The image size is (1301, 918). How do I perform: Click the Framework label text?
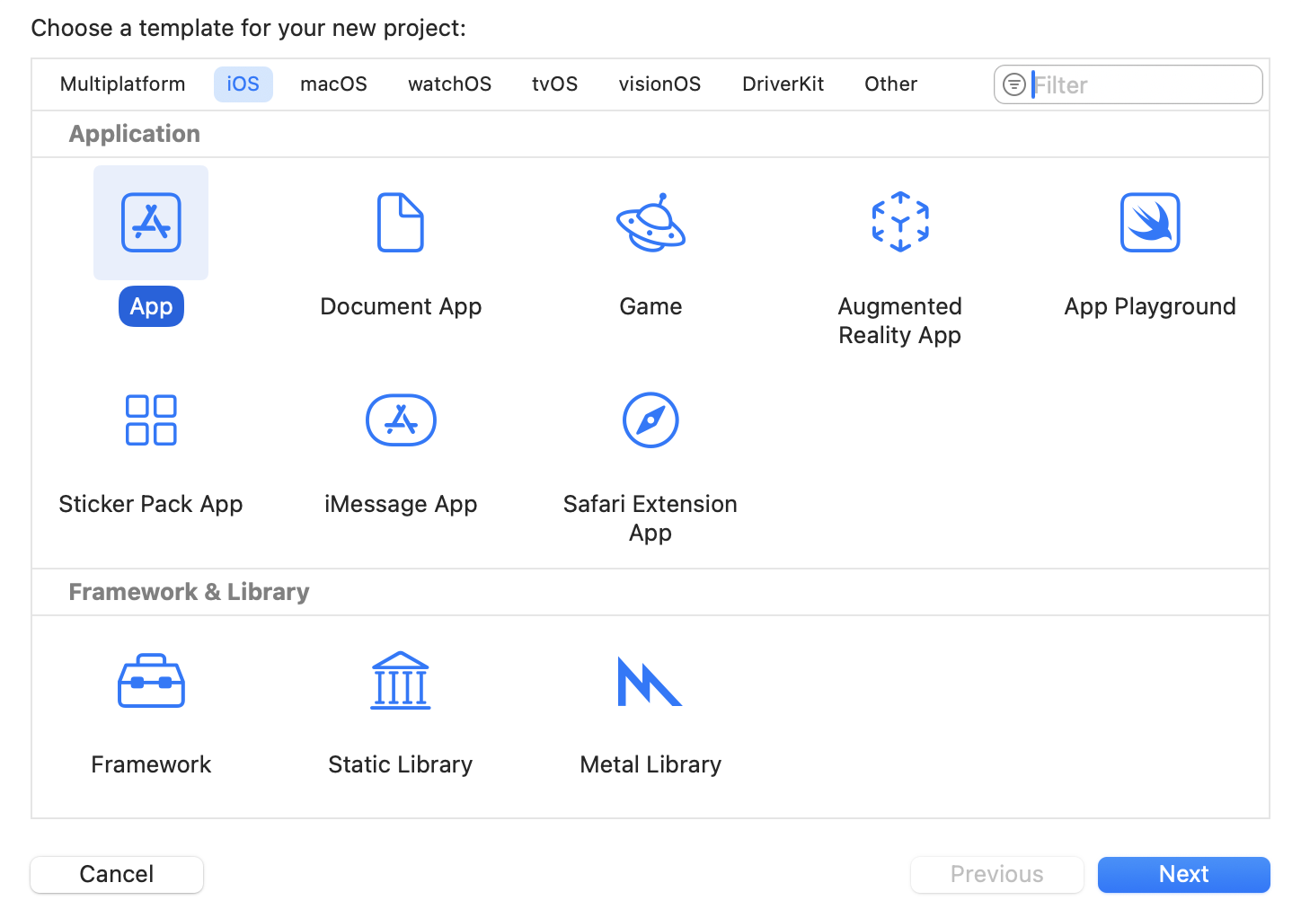click(151, 764)
